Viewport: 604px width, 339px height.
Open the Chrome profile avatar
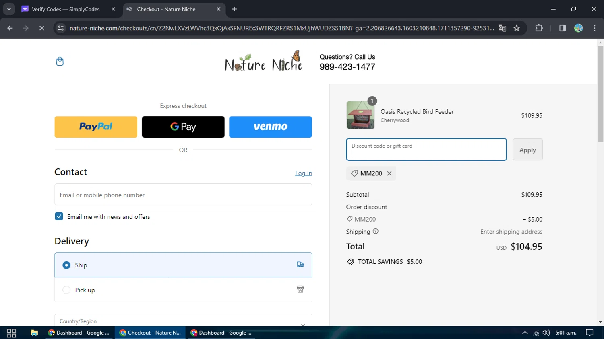tap(579, 28)
